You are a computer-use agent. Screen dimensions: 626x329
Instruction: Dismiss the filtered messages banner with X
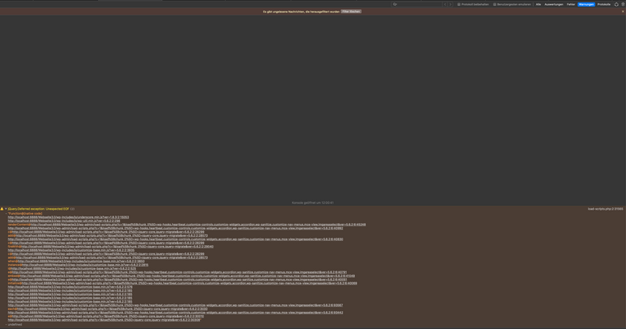point(623,12)
